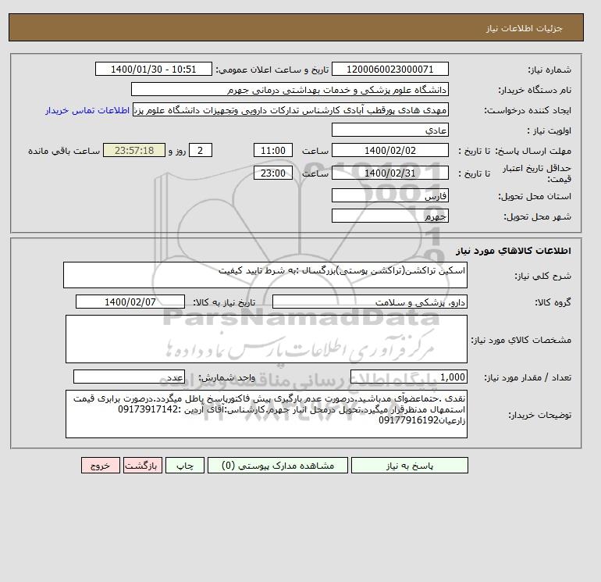Click the مشخصات کالای مورد نیاز label

click(x=521, y=340)
